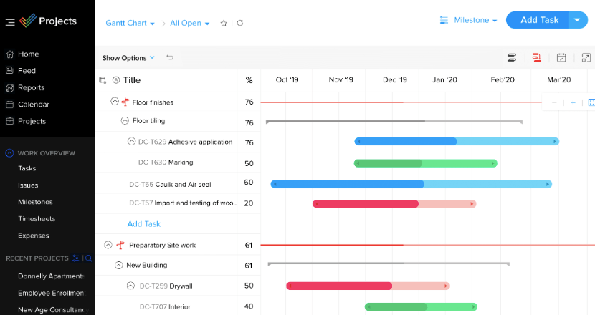Open the calendar edit icon in toolbar
Viewport: 595px width, 315px height.
pyautogui.click(x=561, y=57)
